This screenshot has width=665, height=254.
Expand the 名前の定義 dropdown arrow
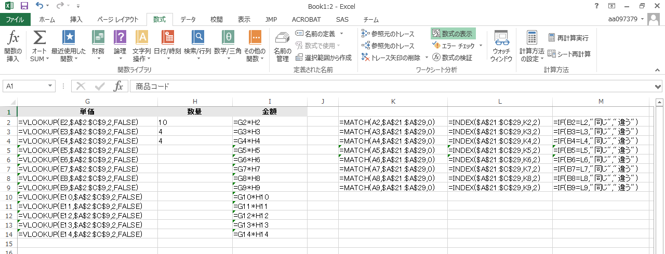point(341,34)
